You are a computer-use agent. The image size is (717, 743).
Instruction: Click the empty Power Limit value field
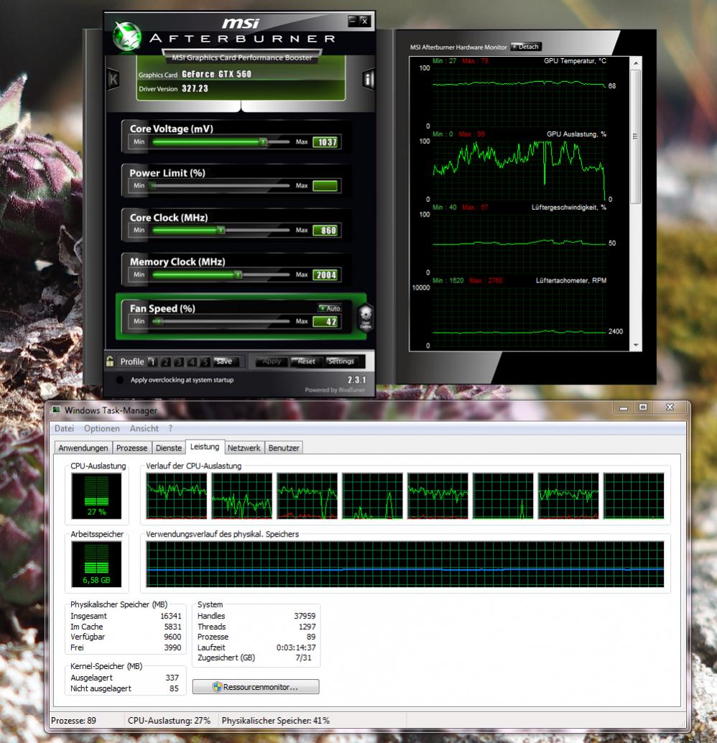point(325,185)
